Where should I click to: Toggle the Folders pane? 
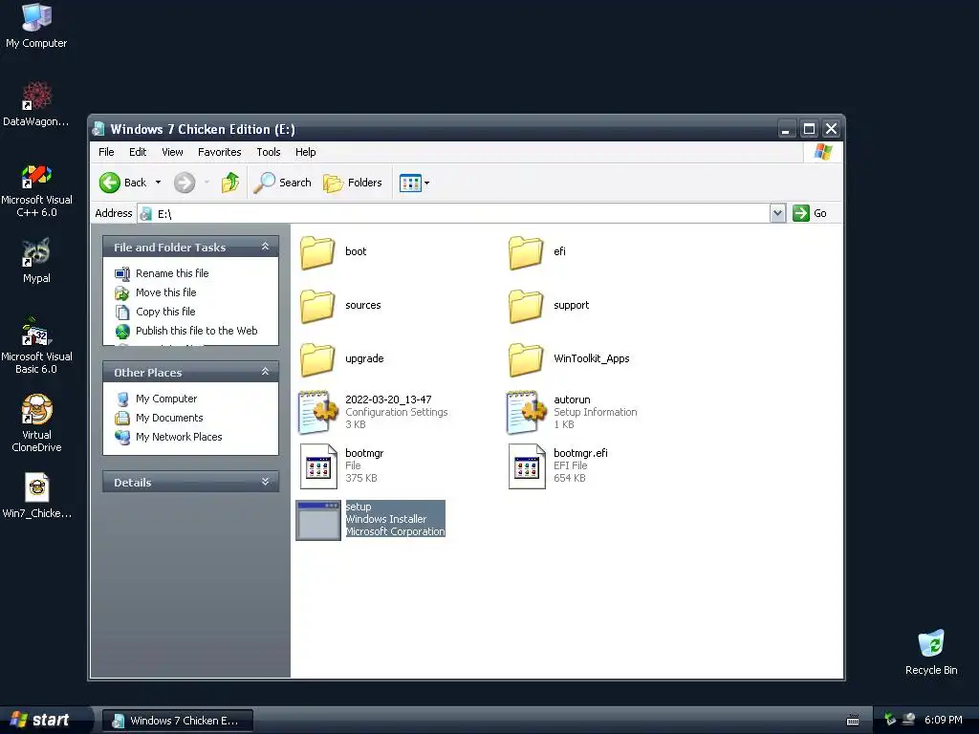click(353, 183)
